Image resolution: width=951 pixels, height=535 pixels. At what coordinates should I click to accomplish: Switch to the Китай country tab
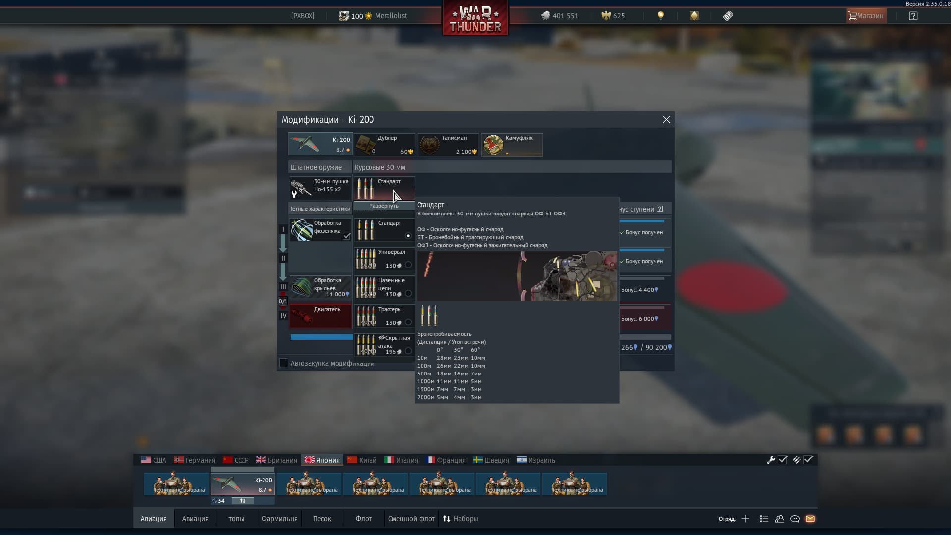click(x=362, y=460)
